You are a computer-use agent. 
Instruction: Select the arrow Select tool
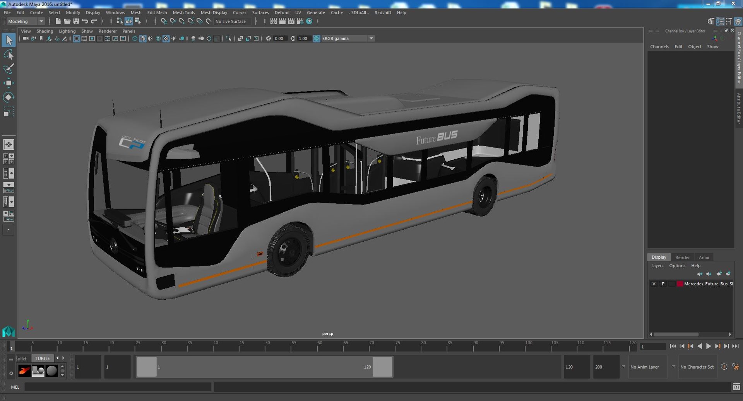click(9, 40)
